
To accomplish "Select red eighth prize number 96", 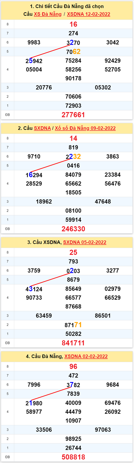I will click(x=73, y=366).
